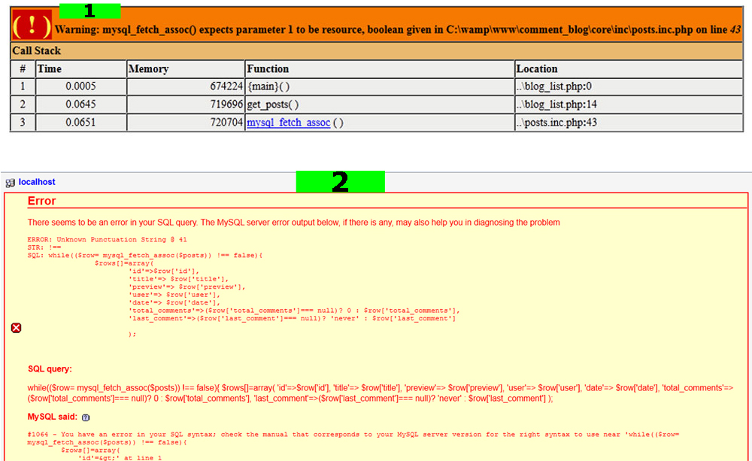Click the Location column header
Screen dimensions: 752x461
point(537,68)
